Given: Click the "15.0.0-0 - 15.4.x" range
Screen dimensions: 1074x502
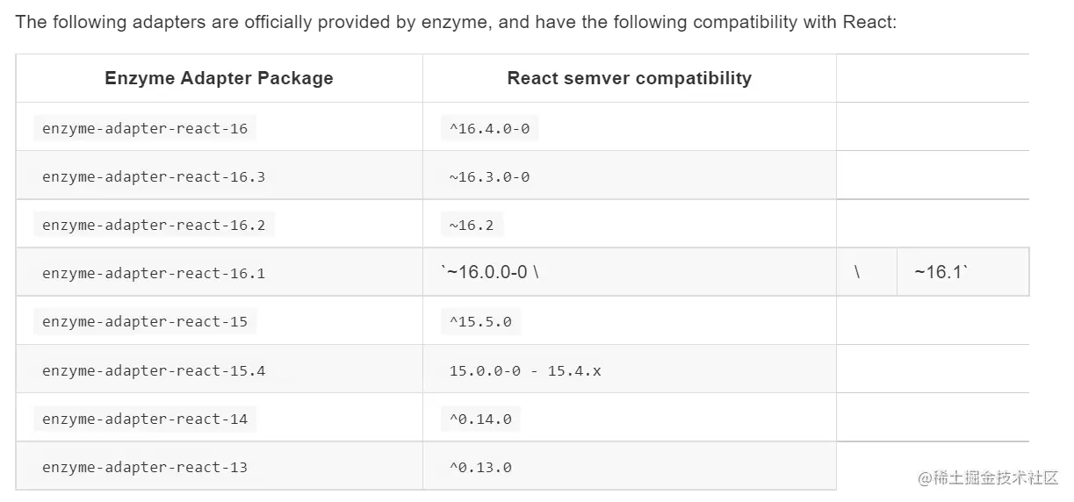Looking at the screenshot, I should coord(525,371).
